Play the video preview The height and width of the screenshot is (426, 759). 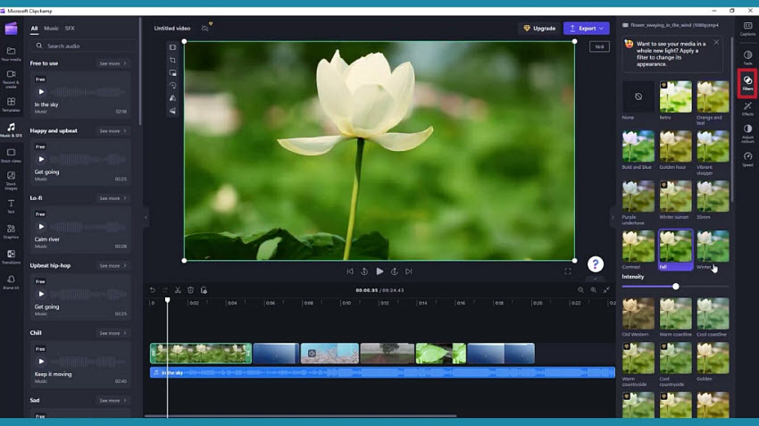[379, 271]
